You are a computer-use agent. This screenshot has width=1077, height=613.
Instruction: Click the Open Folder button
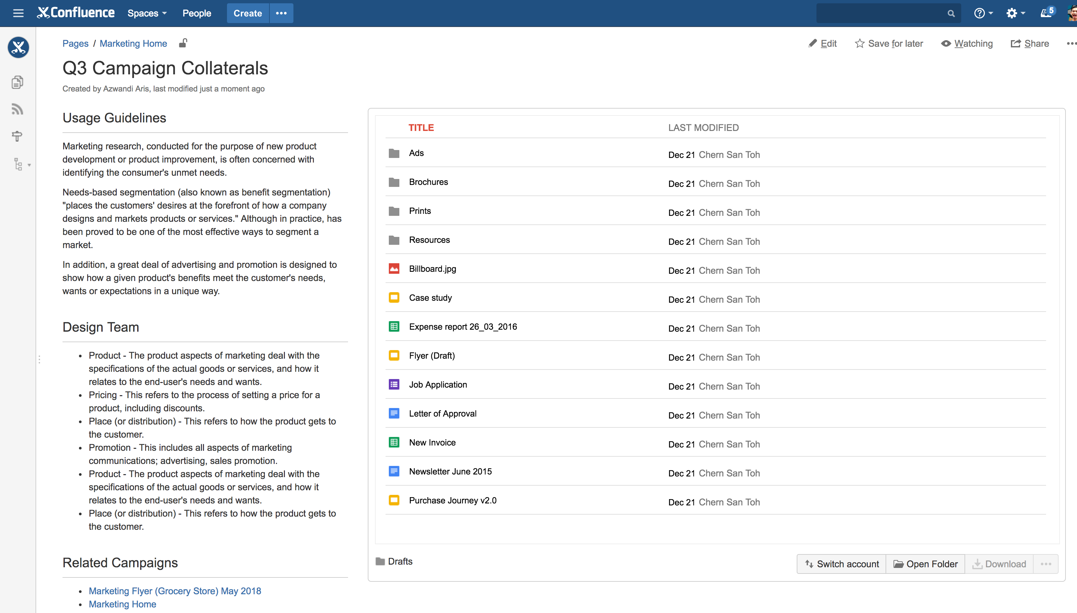pyautogui.click(x=925, y=564)
